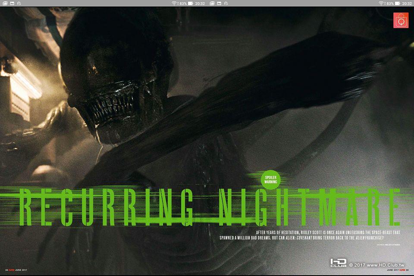Tap the 20:32 clock in the left status bar
The image size is (414, 276).
(x=200, y=3)
